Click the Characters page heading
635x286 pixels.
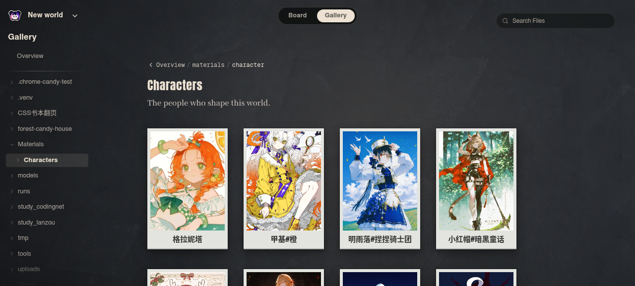[x=175, y=85]
